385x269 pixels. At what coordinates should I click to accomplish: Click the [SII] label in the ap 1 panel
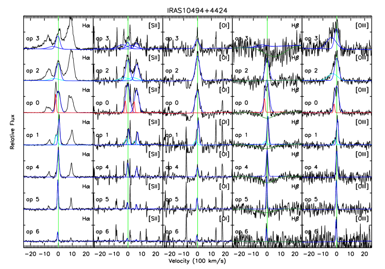coord(154,122)
